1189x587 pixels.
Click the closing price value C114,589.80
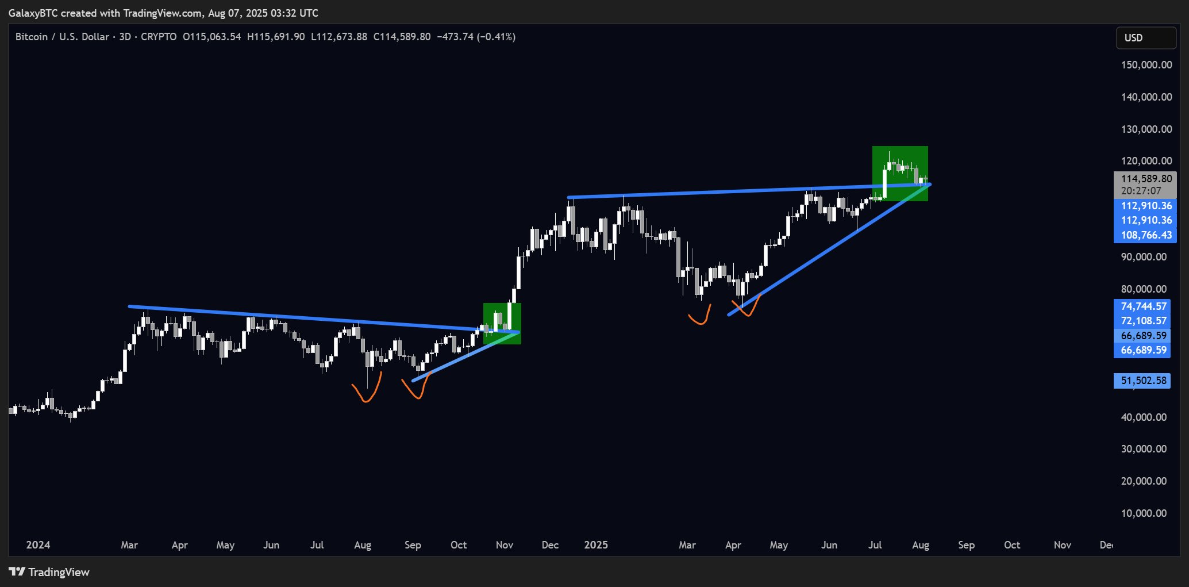click(402, 37)
